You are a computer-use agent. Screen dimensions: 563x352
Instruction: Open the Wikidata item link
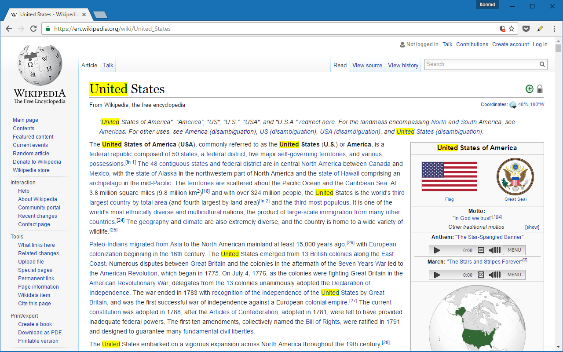point(34,295)
